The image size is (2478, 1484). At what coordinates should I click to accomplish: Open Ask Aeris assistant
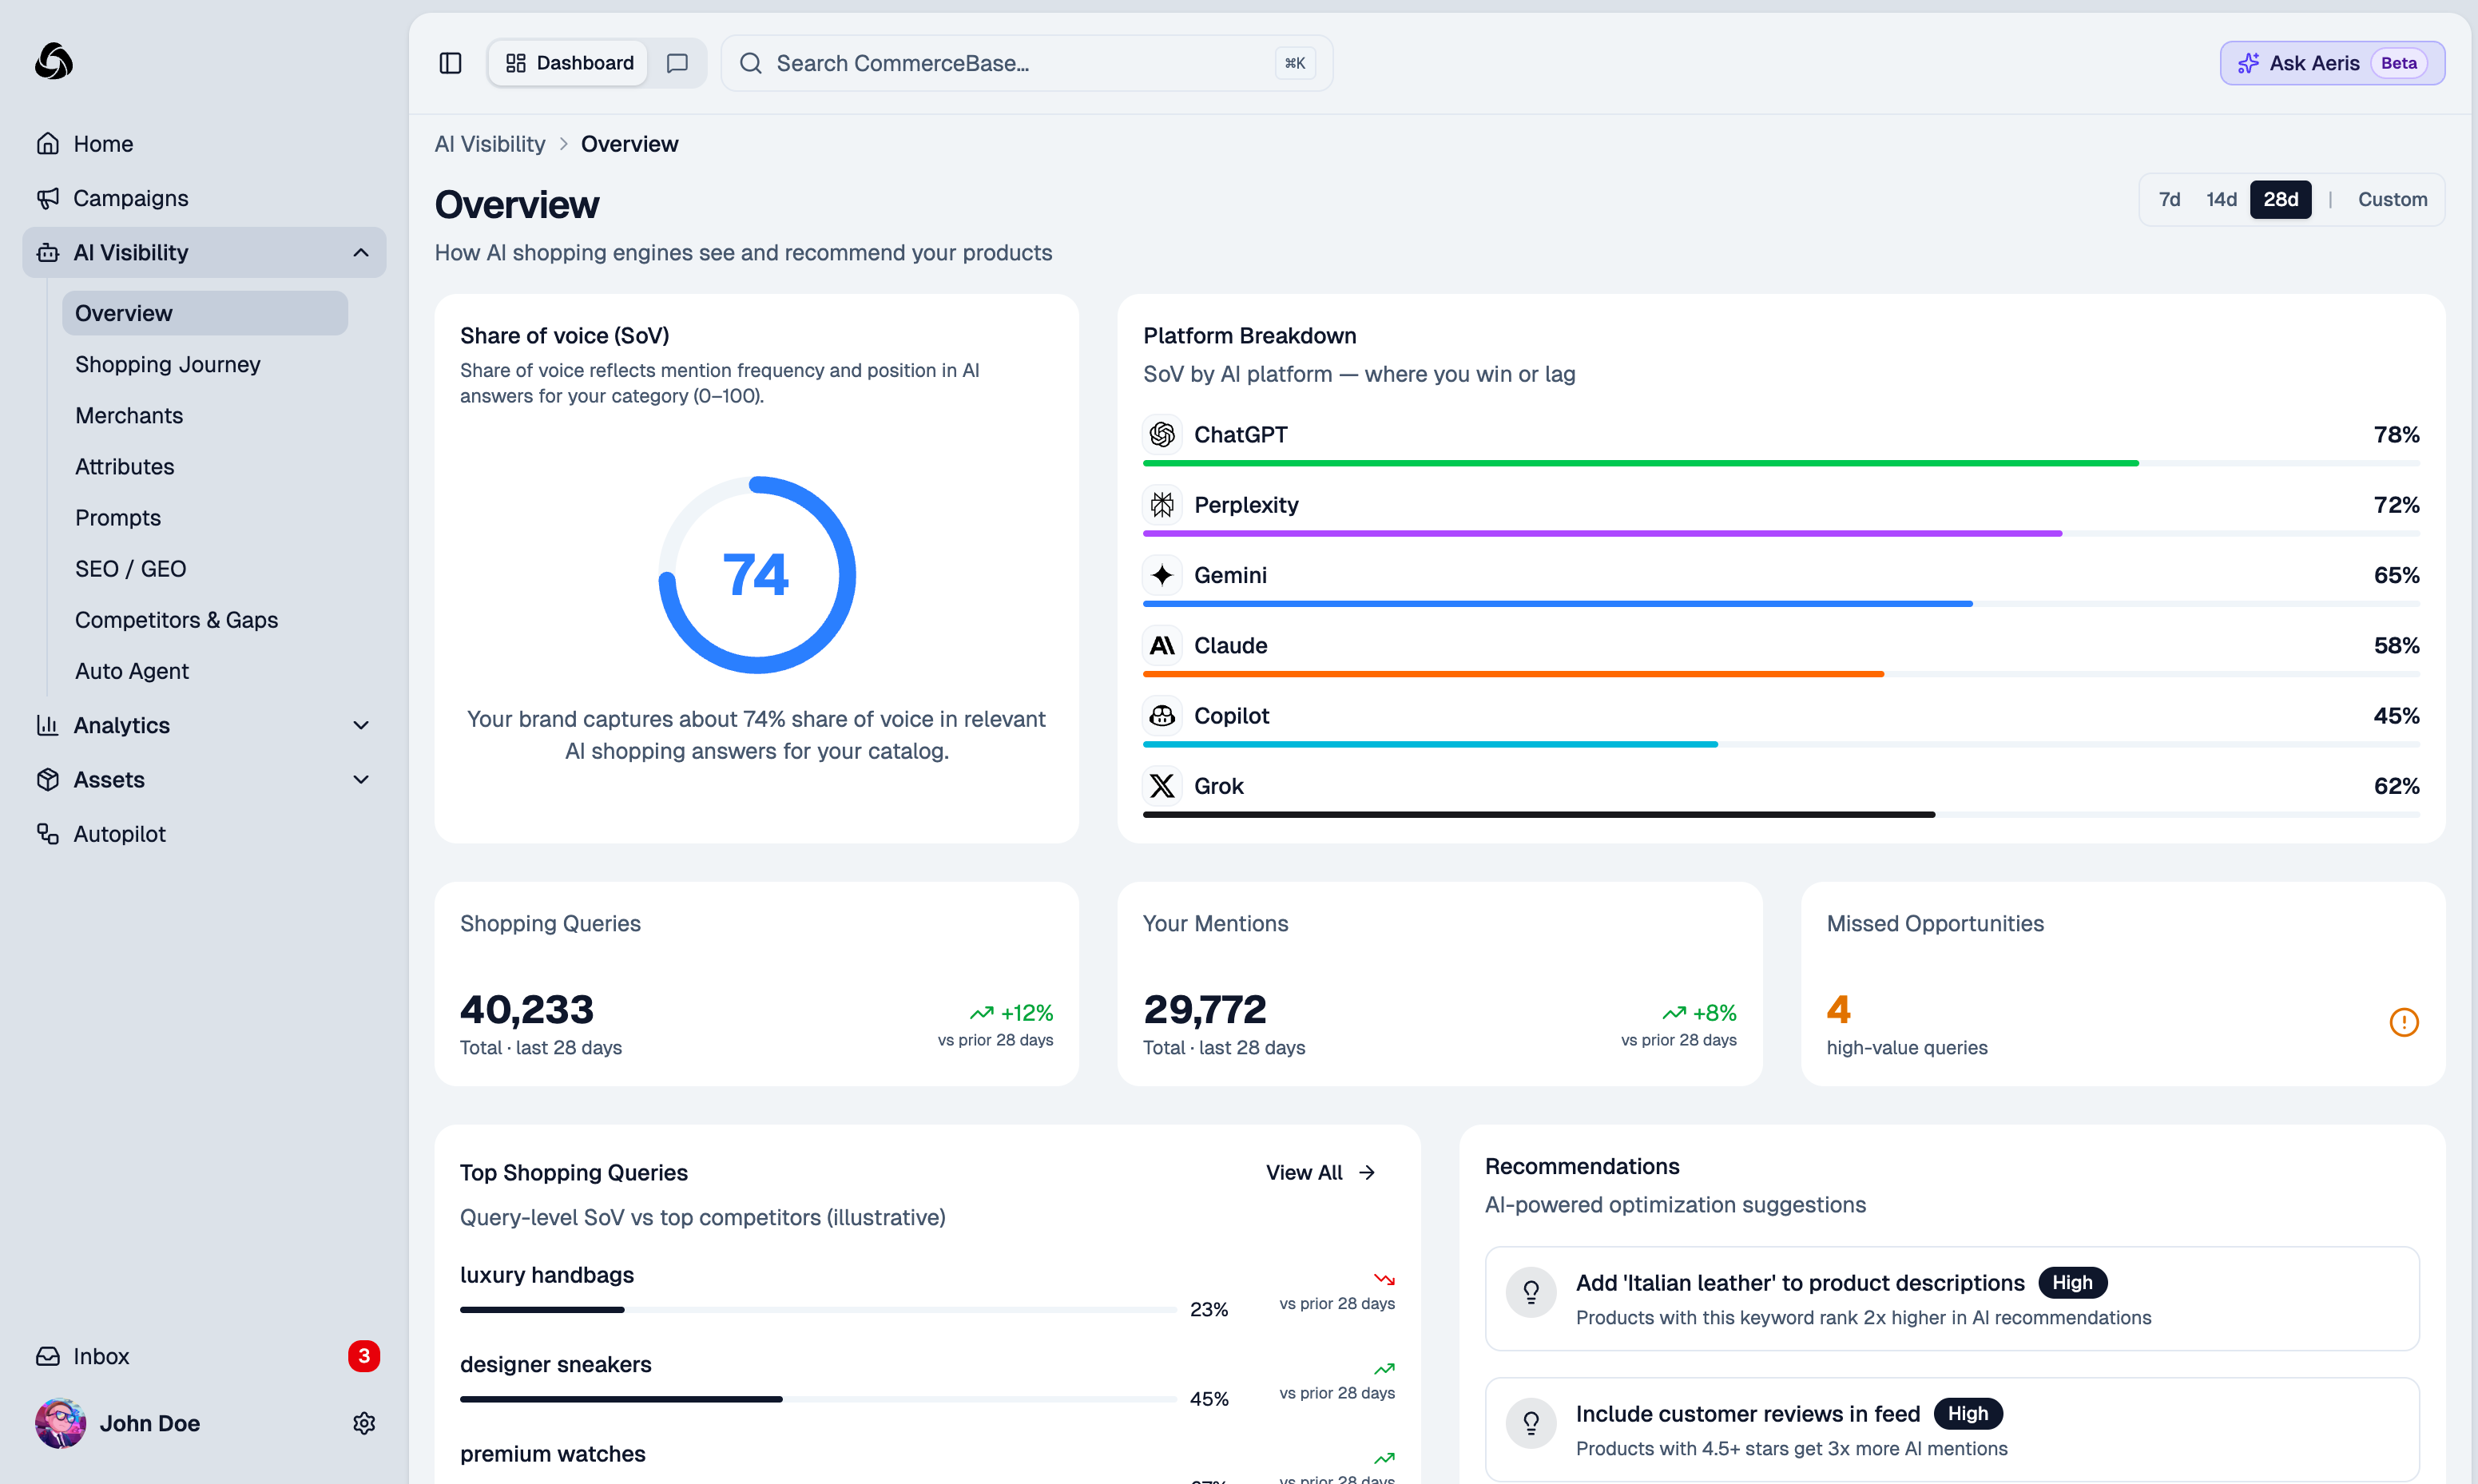tap(2331, 62)
